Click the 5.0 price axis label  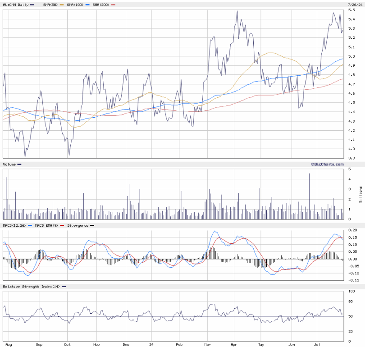coord(351,56)
